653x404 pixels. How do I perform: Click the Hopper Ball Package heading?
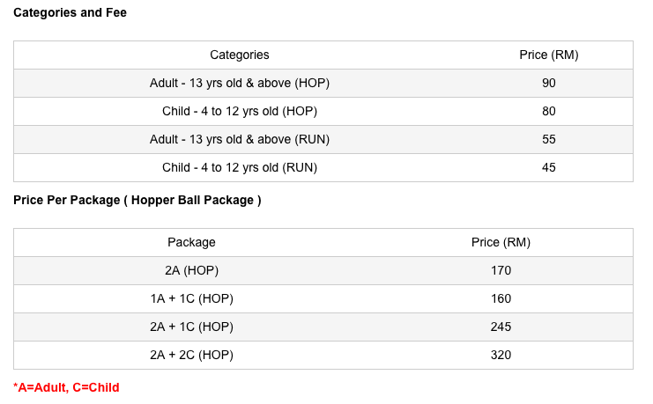tap(137, 200)
